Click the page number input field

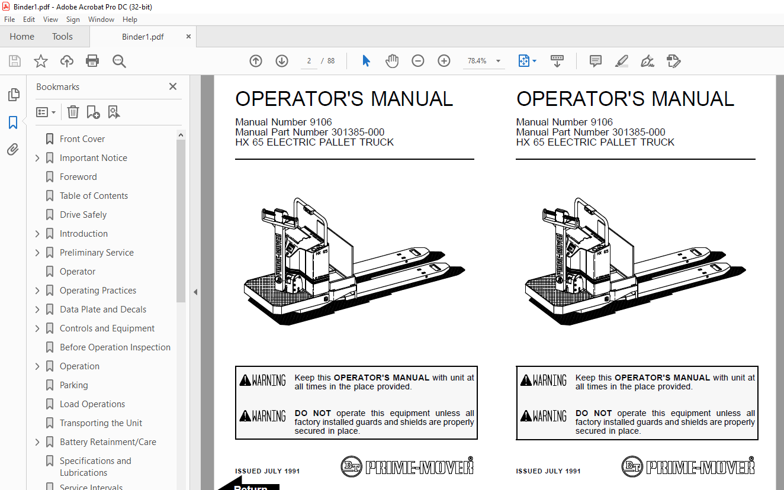point(309,61)
